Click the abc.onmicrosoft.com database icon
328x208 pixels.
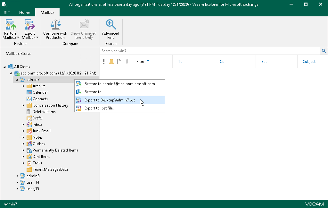coord(17,73)
